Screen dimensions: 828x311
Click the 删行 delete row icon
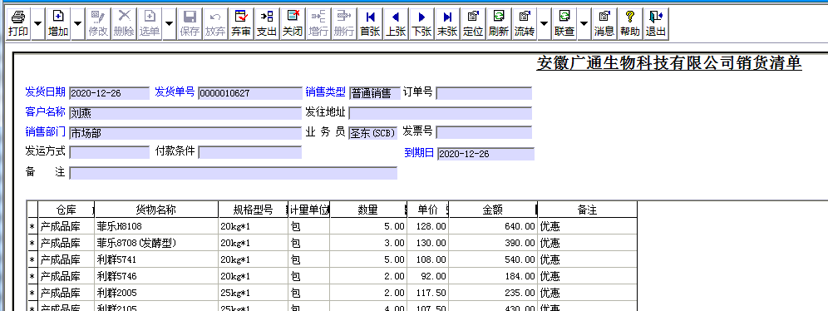point(344,24)
